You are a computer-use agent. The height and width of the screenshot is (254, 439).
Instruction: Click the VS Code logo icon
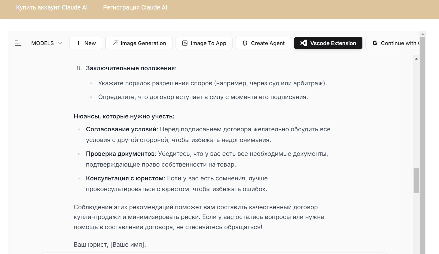304,43
